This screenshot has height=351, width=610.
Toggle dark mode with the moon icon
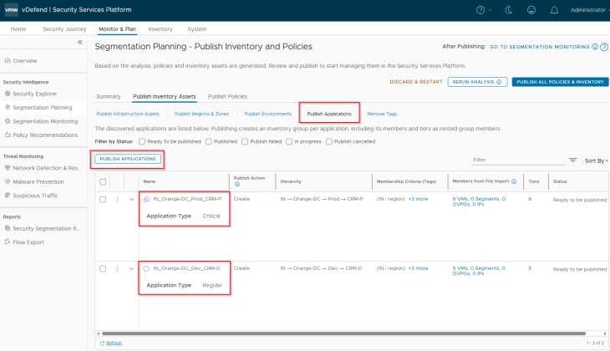tap(510, 10)
